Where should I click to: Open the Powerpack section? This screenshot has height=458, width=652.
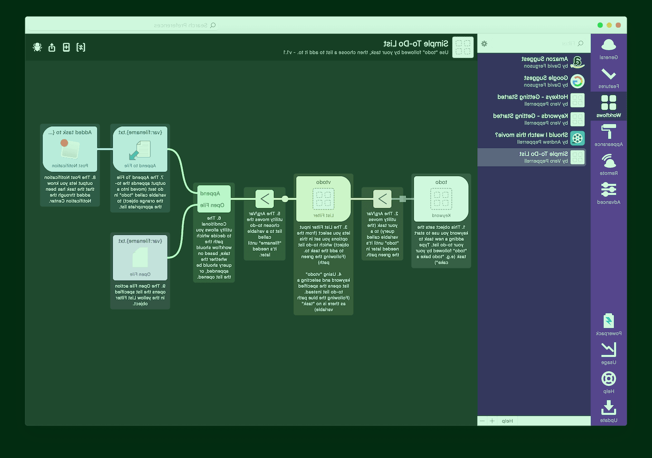coord(609,324)
